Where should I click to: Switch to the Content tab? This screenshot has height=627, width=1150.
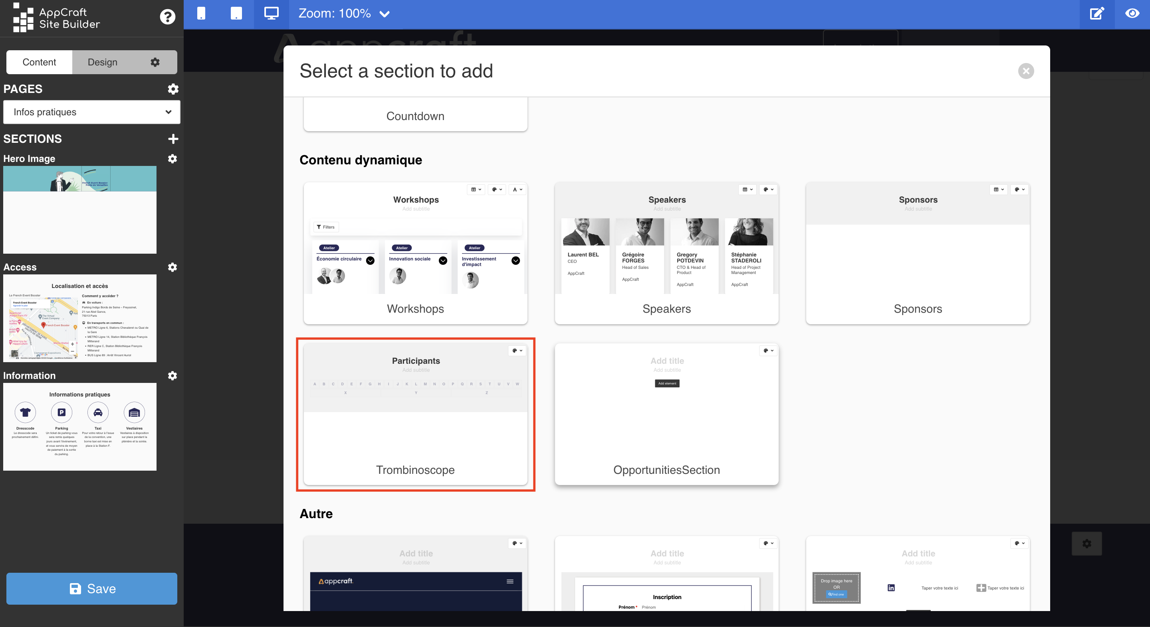tap(40, 62)
